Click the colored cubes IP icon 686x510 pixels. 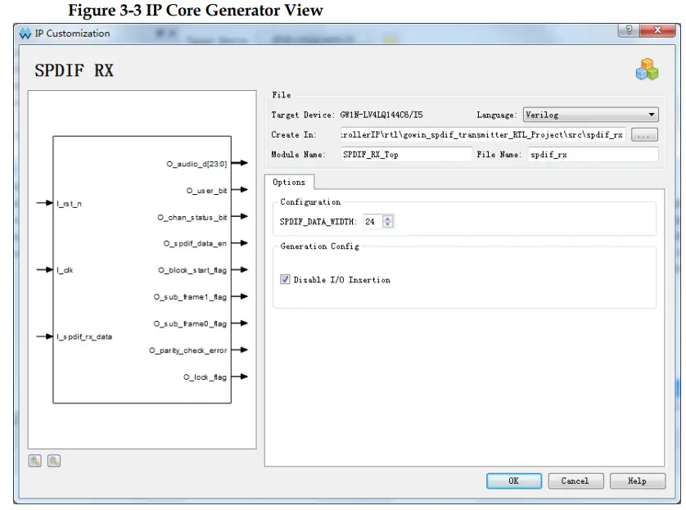647,70
